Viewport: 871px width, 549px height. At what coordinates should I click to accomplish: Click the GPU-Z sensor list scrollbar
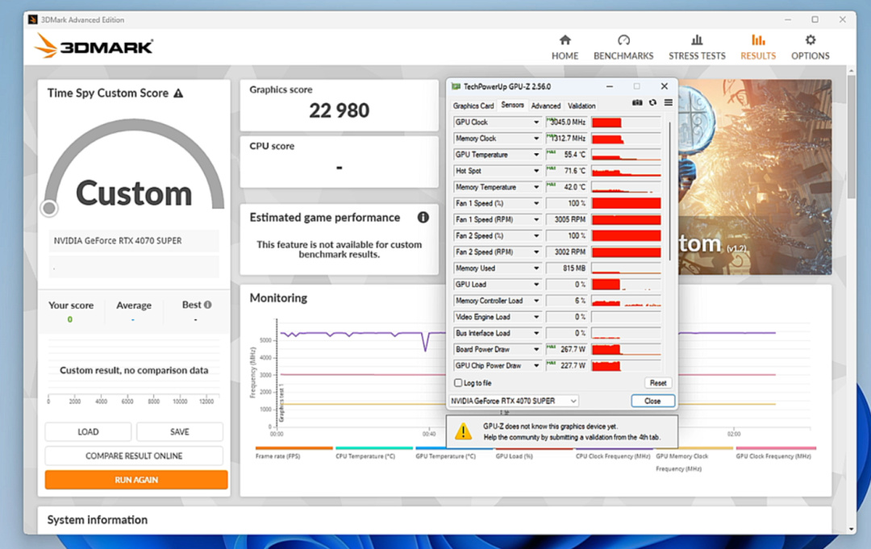pos(670,192)
